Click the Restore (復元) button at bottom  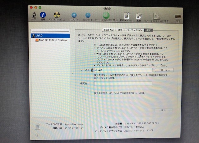(x=163, y=110)
